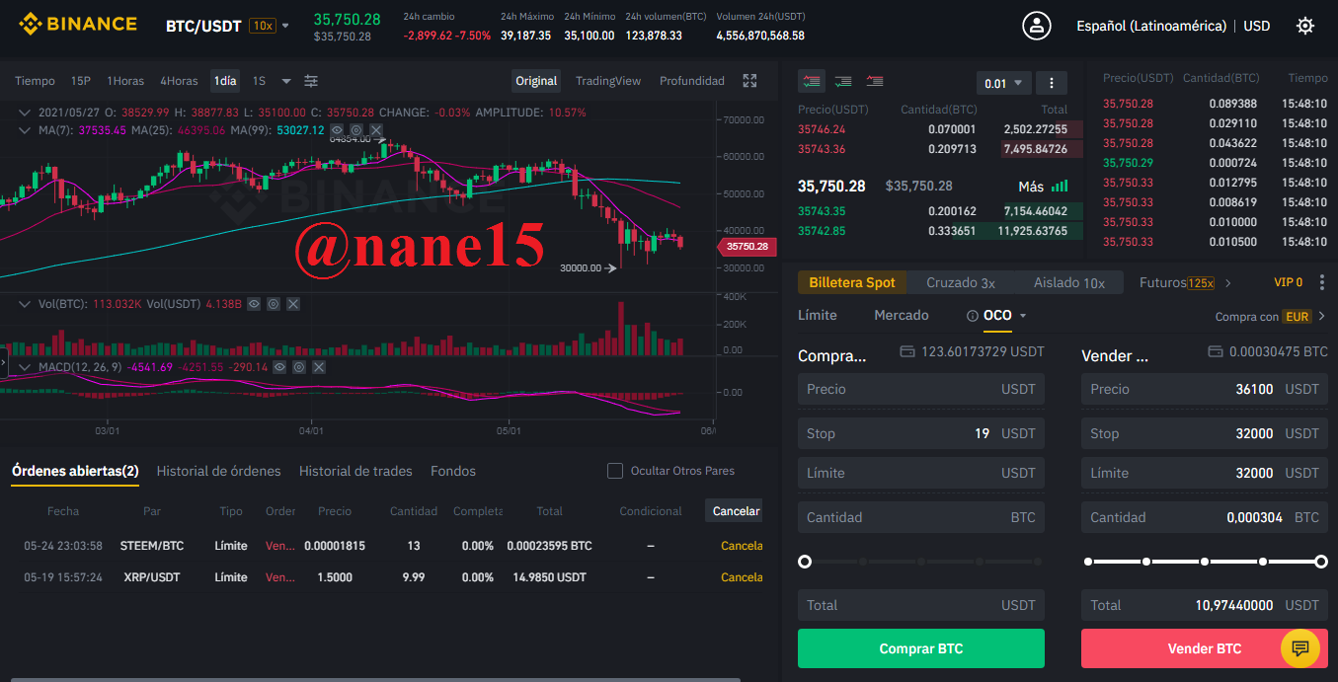This screenshot has width=1338, height=682.
Task: Toggle MACD indicator visibility eye
Action: (x=280, y=367)
